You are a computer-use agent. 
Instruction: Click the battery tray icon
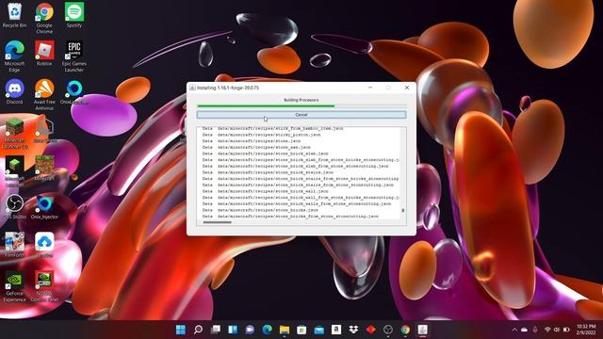[566, 330]
